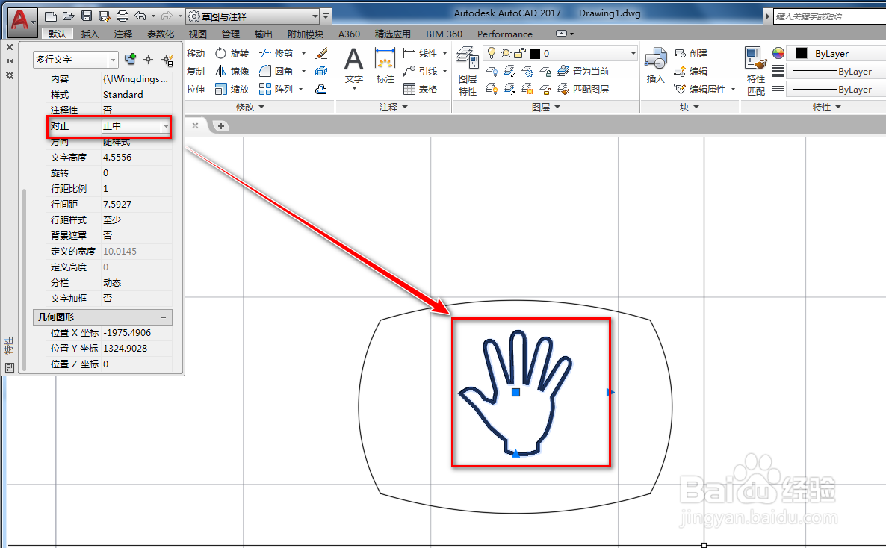
Task: Click the 复制 (Copy) button
Action: [196, 71]
